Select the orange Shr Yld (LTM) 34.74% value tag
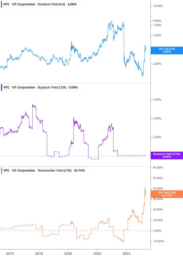The width and height of the screenshot is (183, 257). 167,194
